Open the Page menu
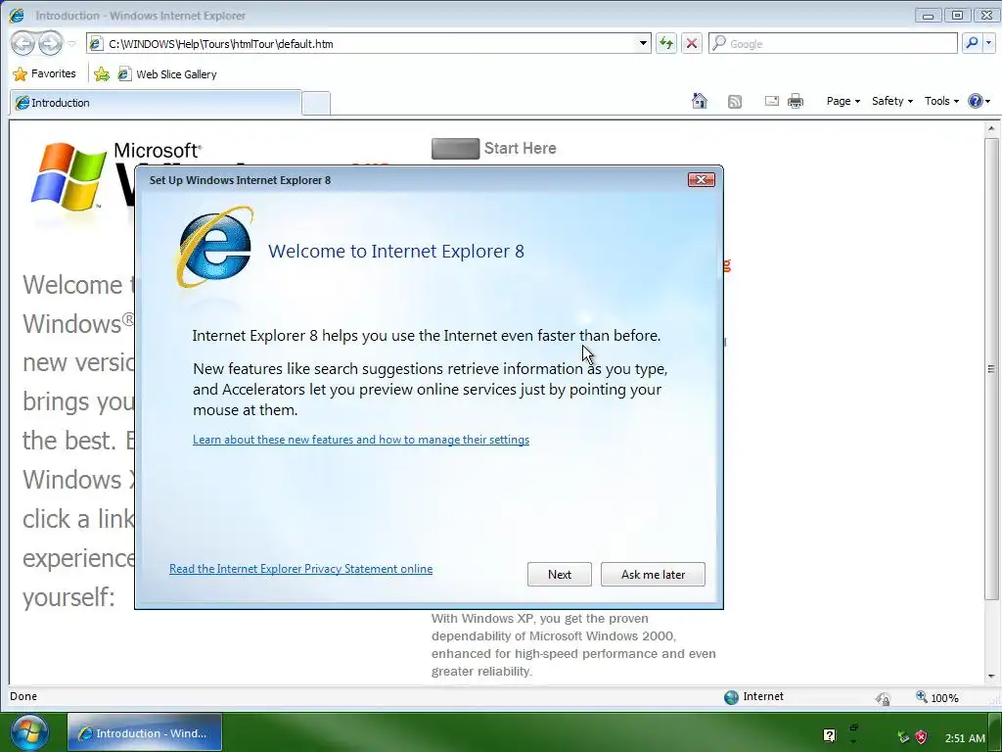The width and height of the screenshot is (1002, 752). pyautogui.click(x=843, y=101)
